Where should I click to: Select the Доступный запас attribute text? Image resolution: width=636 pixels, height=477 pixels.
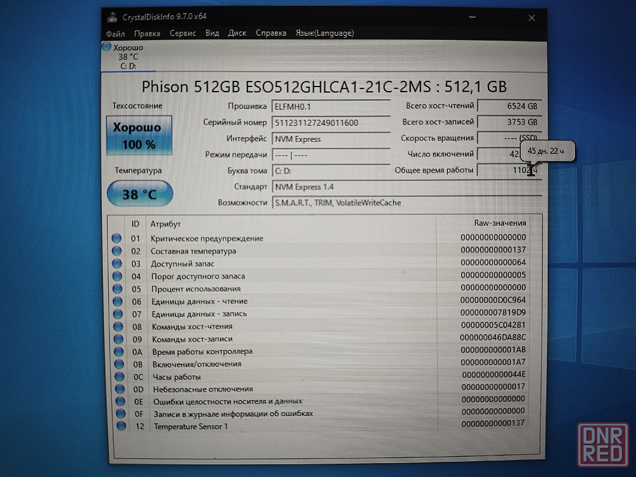click(x=183, y=264)
